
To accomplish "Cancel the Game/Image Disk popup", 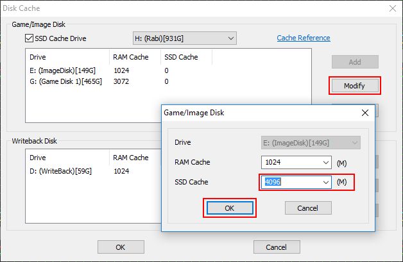I will tap(308, 208).
